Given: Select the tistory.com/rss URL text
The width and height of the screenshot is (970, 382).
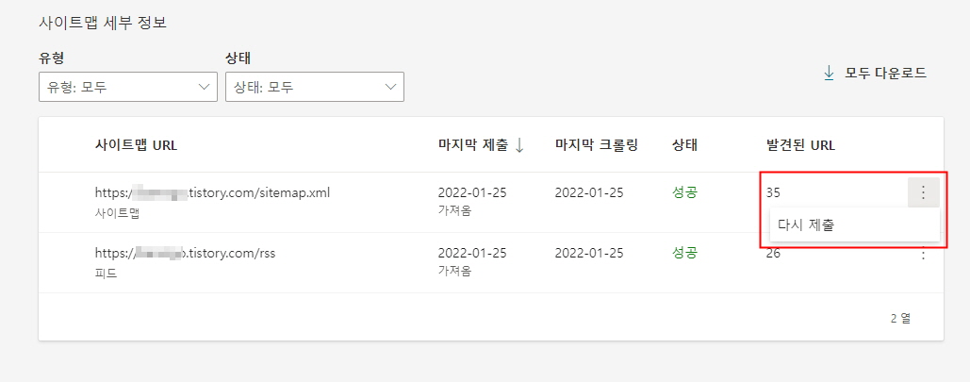Looking at the screenshot, I should [x=185, y=253].
